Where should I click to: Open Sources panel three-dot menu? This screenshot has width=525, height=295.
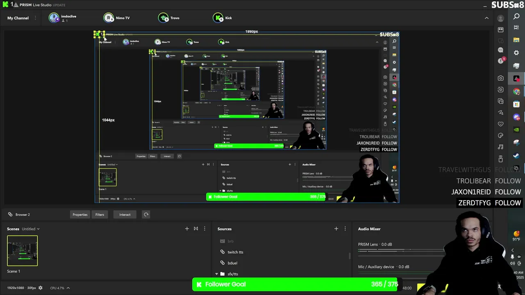tap(345, 229)
